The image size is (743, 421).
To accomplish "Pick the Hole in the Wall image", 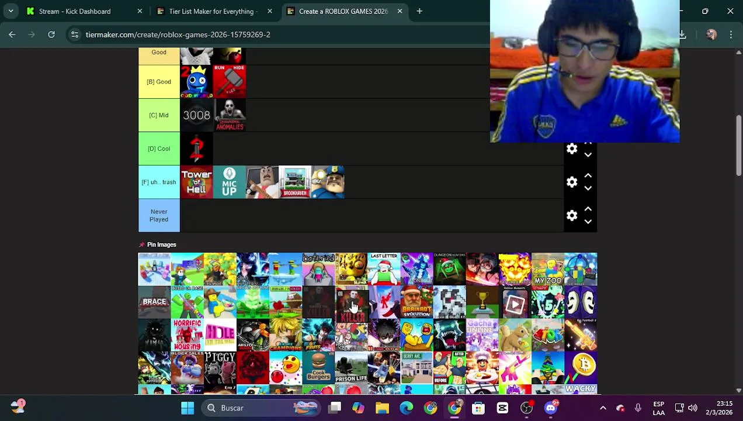I will click(x=220, y=334).
